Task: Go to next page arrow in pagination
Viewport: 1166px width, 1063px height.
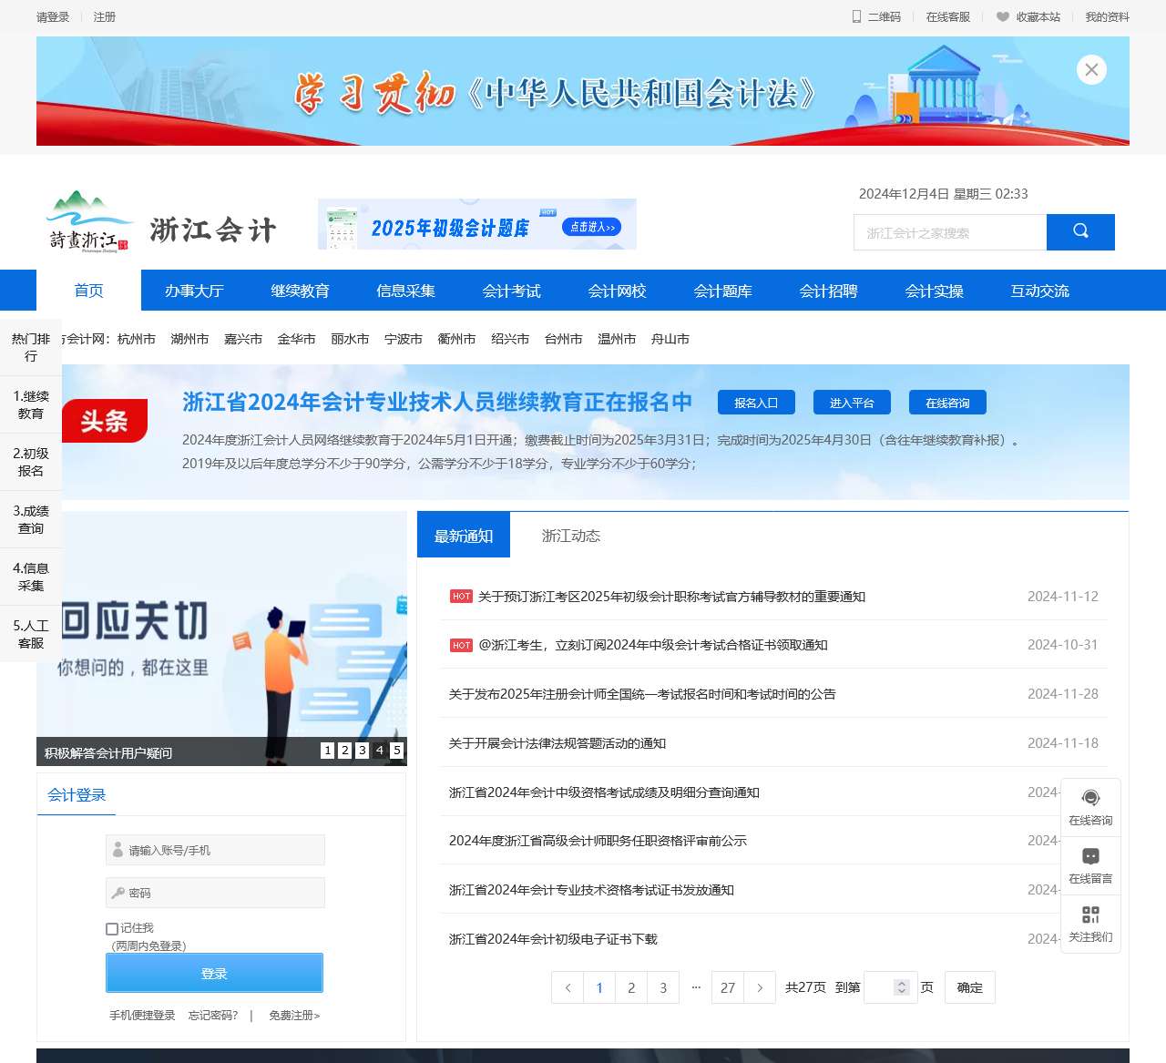Action: tap(760, 987)
